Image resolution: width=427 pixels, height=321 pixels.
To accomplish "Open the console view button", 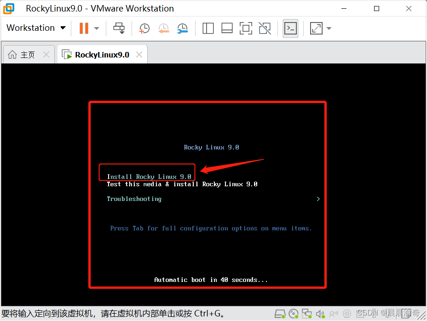I will coord(290,29).
